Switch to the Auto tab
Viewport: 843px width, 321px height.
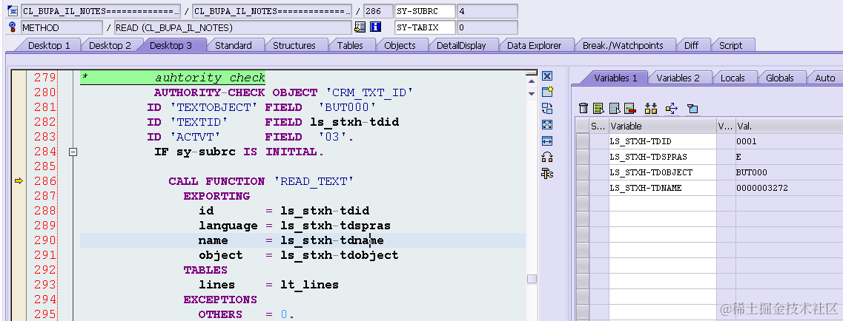[824, 78]
